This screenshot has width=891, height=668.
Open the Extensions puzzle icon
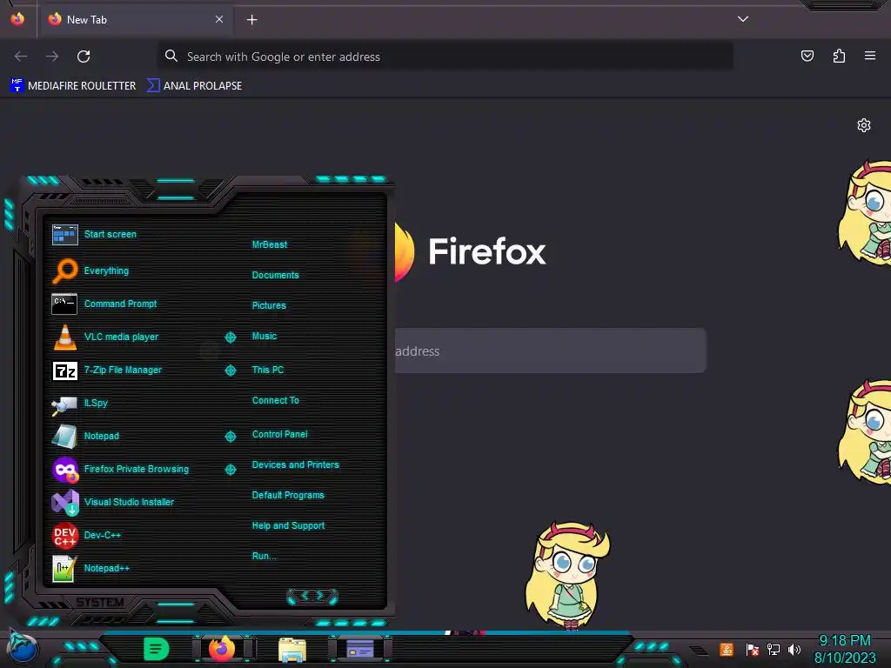tap(839, 56)
